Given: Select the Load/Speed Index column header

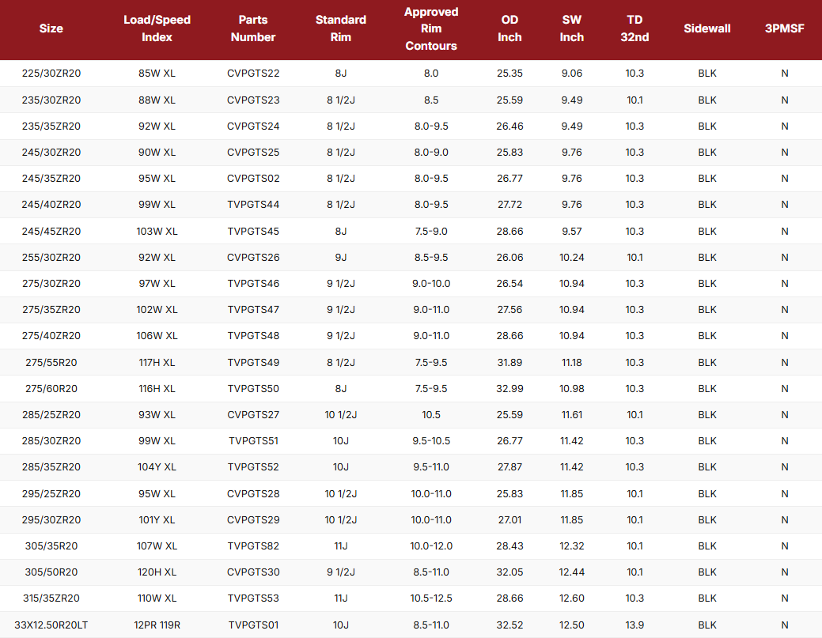Looking at the screenshot, I should click(157, 28).
